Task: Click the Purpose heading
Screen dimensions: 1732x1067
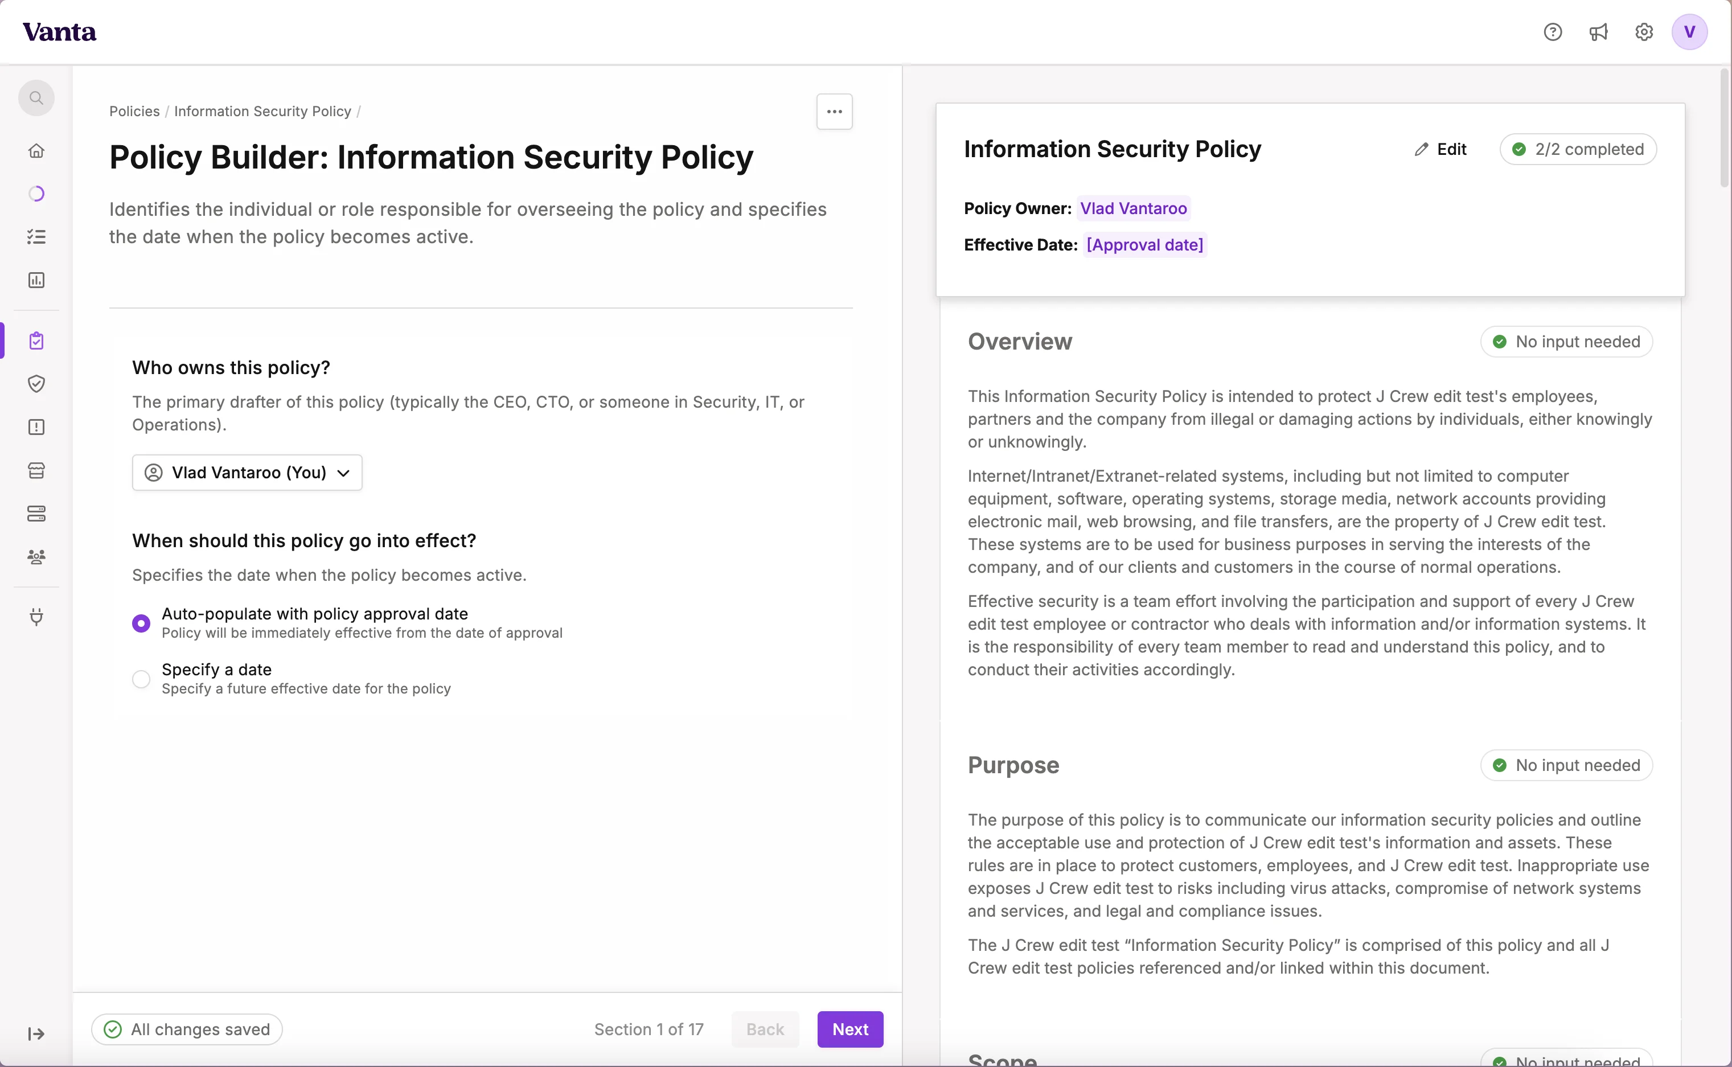Action: 1013,766
